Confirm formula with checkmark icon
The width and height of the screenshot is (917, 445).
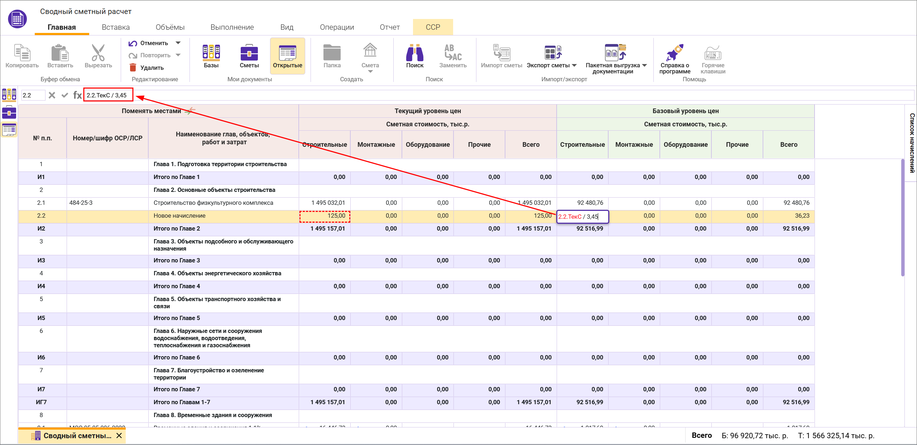(x=65, y=95)
